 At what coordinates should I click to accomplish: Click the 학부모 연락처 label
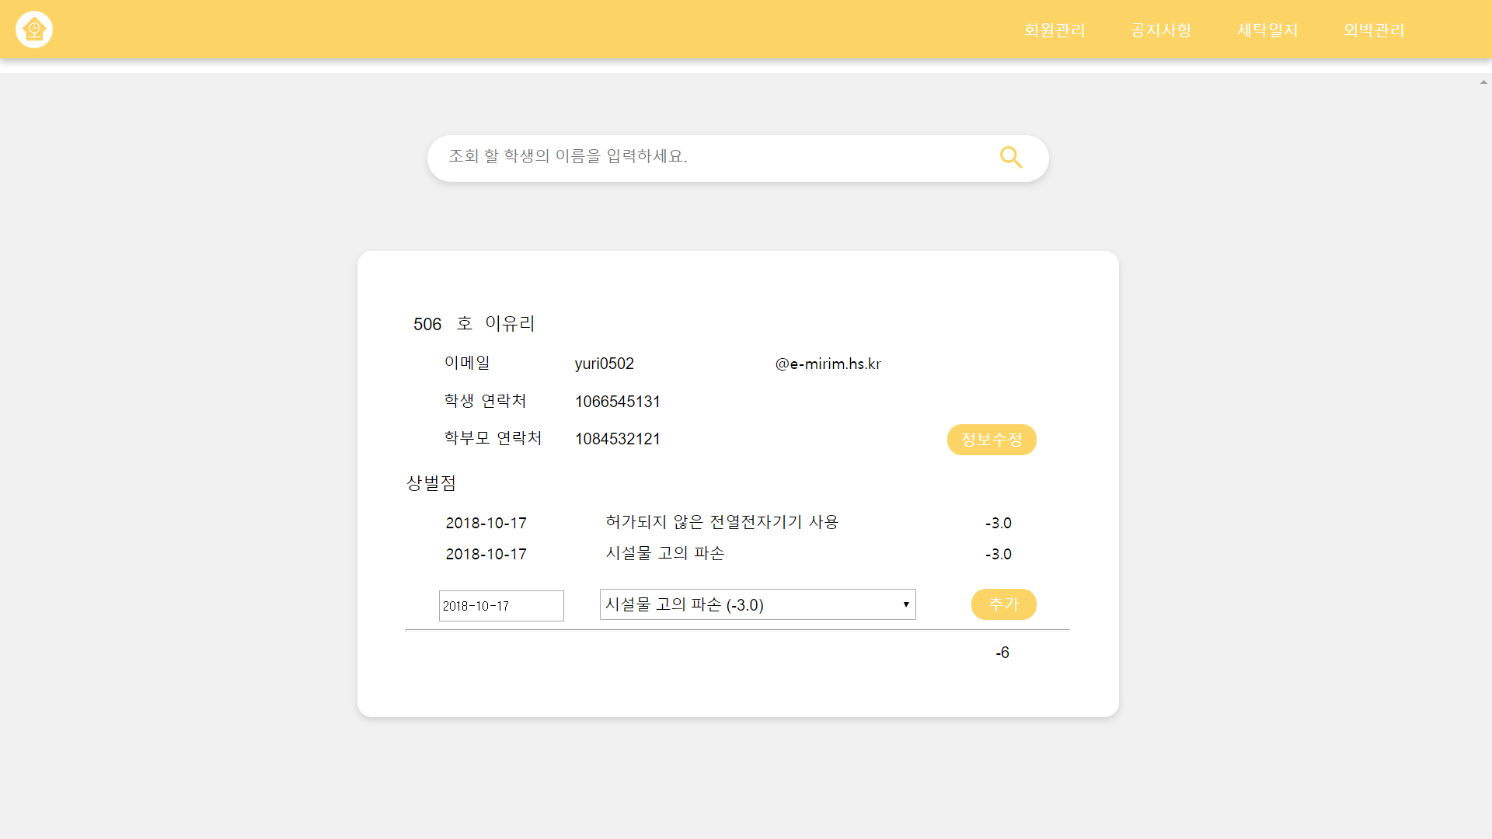click(x=493, y=438)
